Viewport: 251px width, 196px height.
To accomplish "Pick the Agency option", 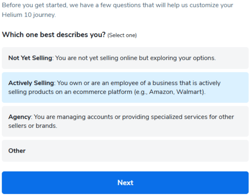I will 125,121.
